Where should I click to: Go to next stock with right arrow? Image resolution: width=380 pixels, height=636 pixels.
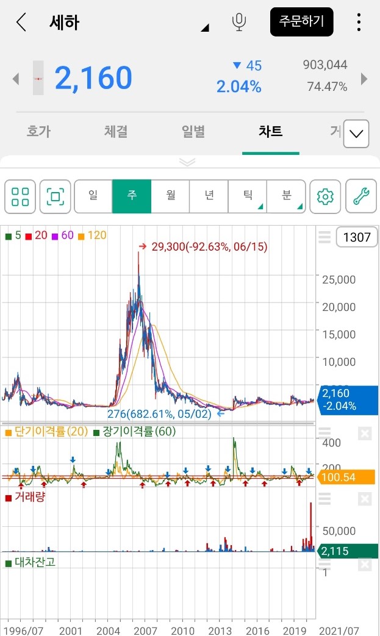(x=364, y=78)
